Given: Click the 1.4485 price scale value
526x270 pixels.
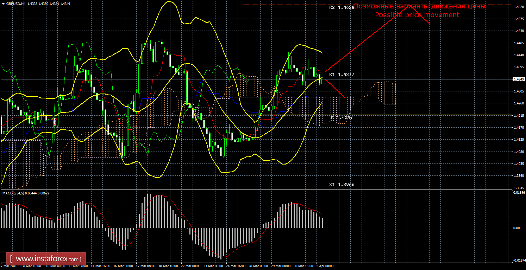Looking at the screenshot, I should click(x=518, y=43).
